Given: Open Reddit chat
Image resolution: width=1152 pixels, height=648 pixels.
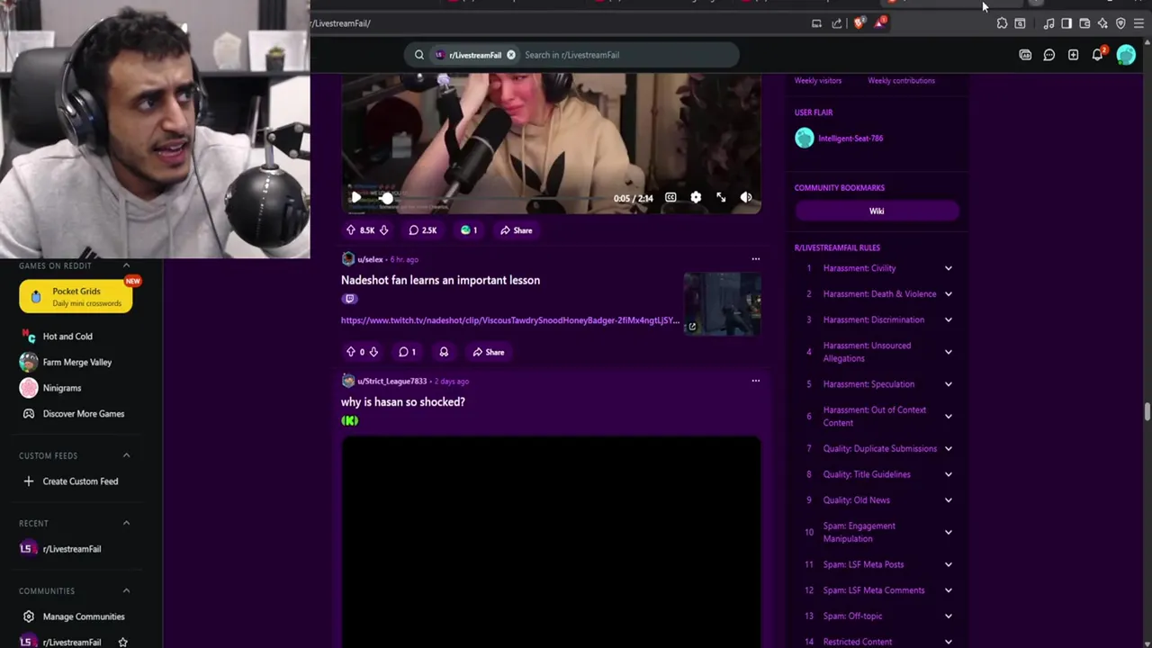Looking at the screenshot, I should point(1049,55).
